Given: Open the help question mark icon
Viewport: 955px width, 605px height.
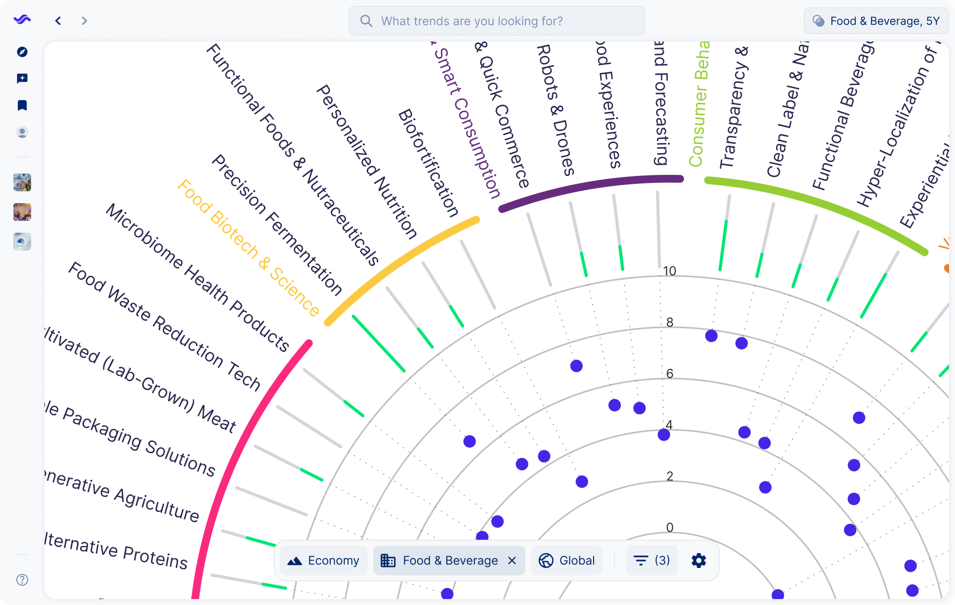Looking at the screenshot, I should tap(22, 580).
